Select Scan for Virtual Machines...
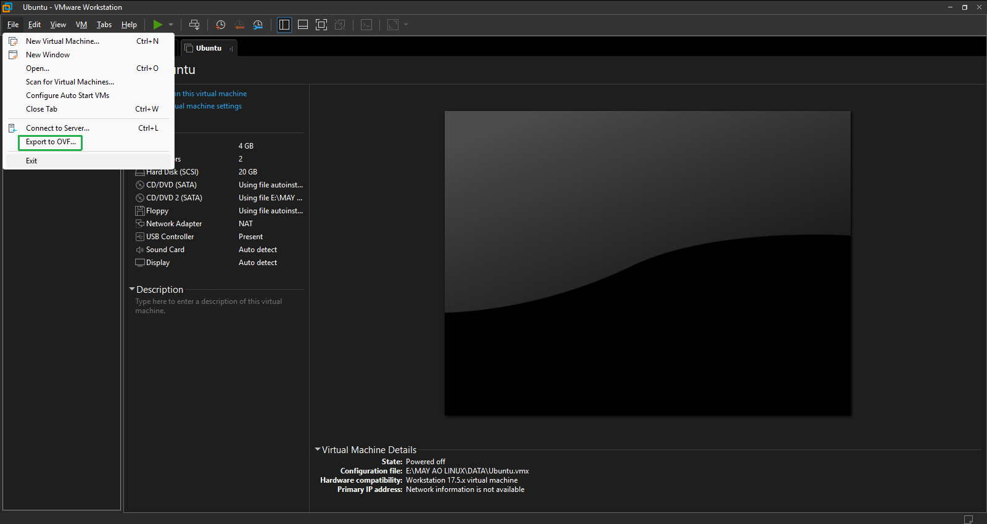987x524 pixels. point(88,82)
